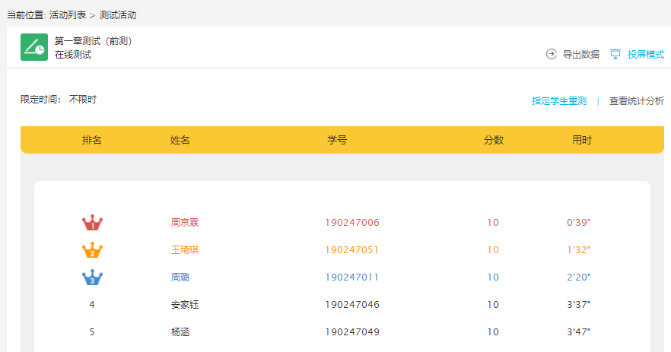The height and width of the screenshot is (352, 671).
Task: Switch to 投屏模式 projection mode
Action: click(645, 55)
